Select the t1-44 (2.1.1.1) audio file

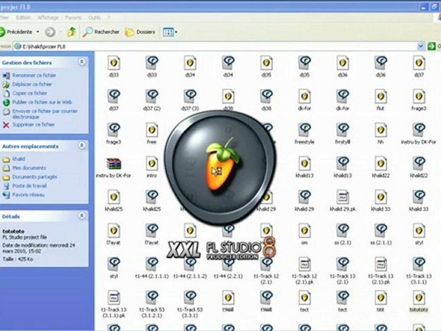pos(152,268)
